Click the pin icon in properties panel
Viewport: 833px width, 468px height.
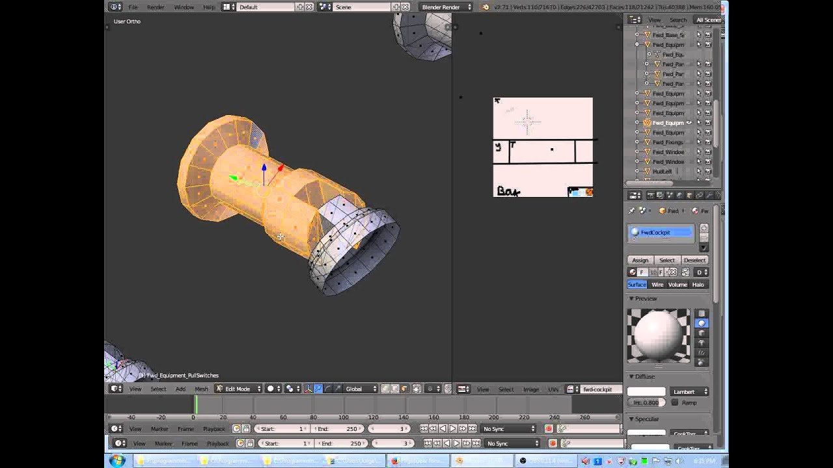(631, 211)
